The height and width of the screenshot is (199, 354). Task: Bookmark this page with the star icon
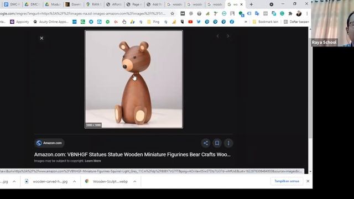(x=172, y=13)
